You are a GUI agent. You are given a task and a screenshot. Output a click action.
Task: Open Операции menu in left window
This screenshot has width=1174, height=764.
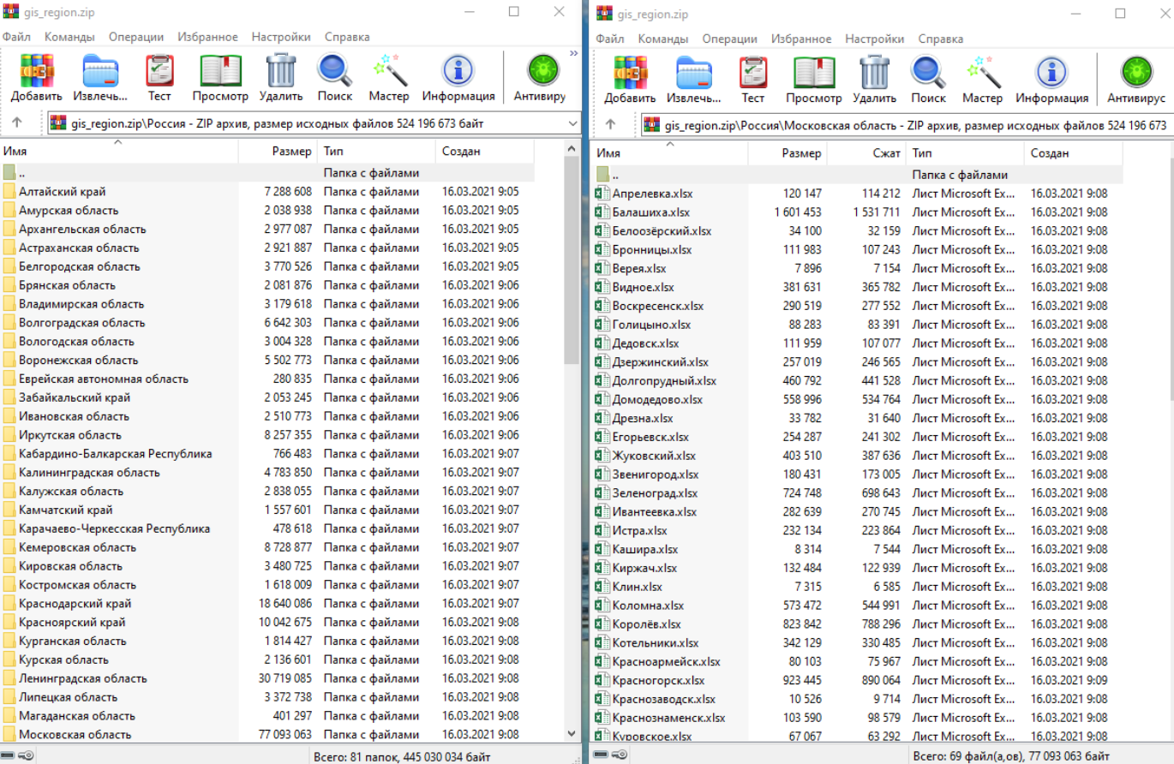point(136,37)
